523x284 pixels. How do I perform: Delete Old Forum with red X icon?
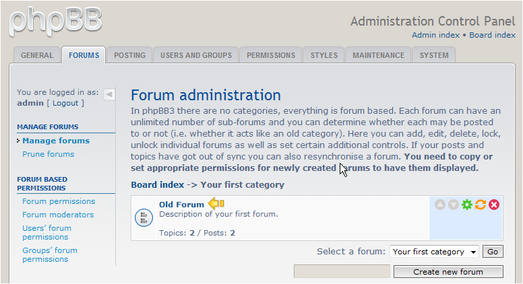click(x=494, y=205)
